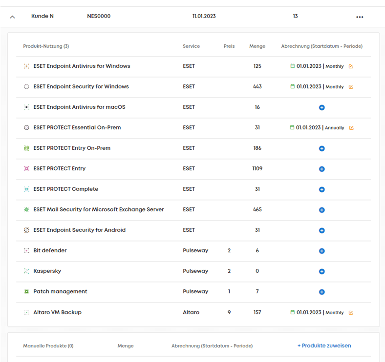Click the ESET Endpoint Antivirus for Windows product icon

point(26,66)
